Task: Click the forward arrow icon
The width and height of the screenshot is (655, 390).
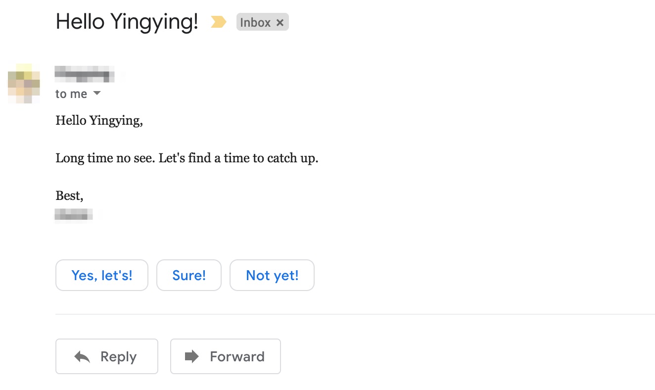Action: pos(191,356)
